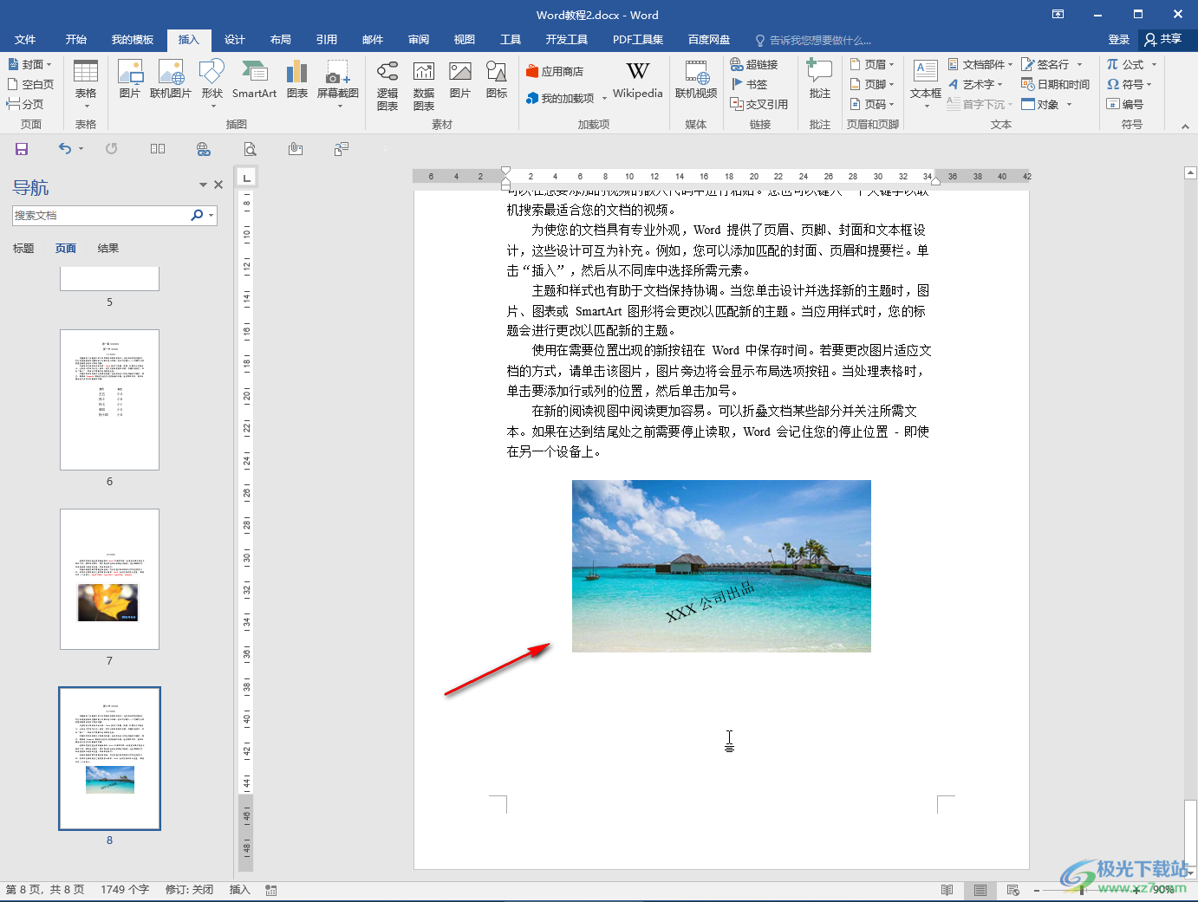Undo the last action

pos(65,149)
